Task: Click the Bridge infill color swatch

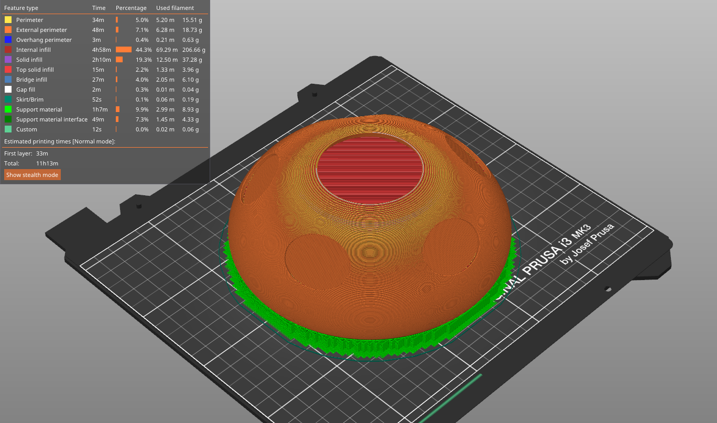Action: point(8,80)
